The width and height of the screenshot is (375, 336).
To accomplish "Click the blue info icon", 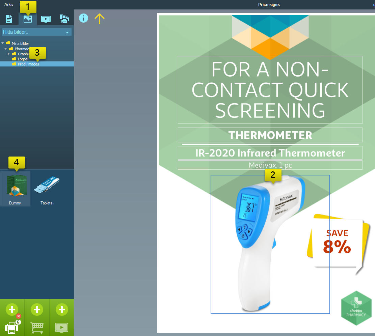I will coord(83,18).
